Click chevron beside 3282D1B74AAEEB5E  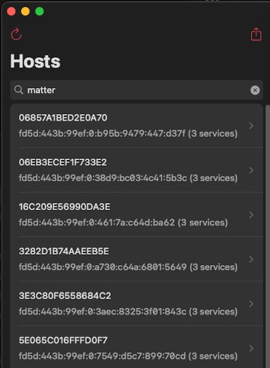point(251,259)
